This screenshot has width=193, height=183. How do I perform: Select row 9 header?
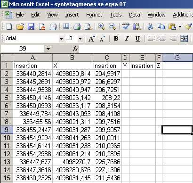point(7,130)
